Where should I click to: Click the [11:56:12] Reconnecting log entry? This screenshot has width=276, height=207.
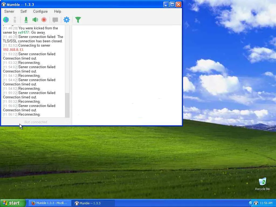[22, 114]
